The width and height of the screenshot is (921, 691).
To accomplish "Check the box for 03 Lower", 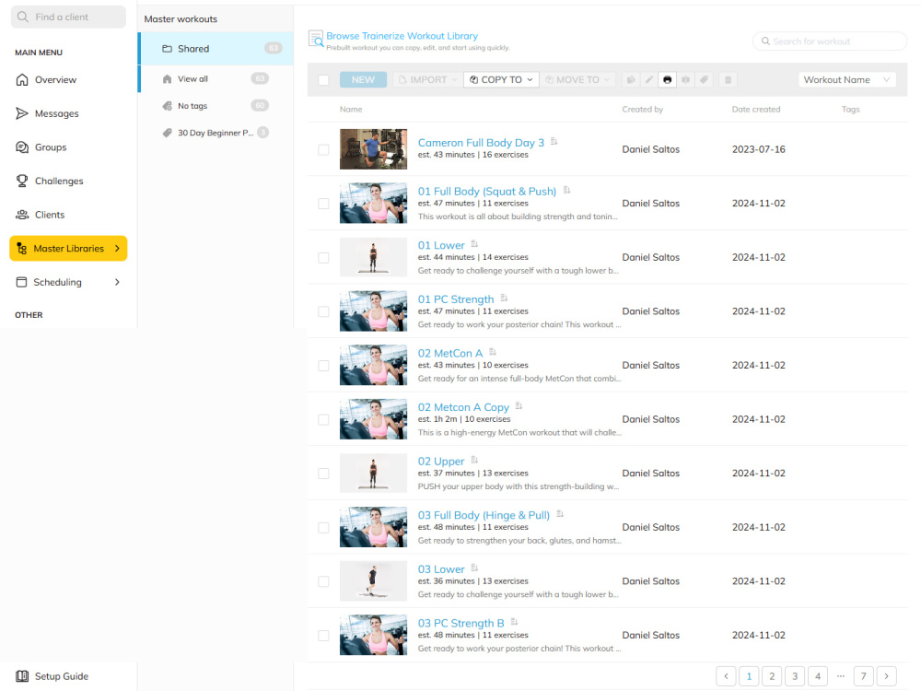I will pos(323,581).
